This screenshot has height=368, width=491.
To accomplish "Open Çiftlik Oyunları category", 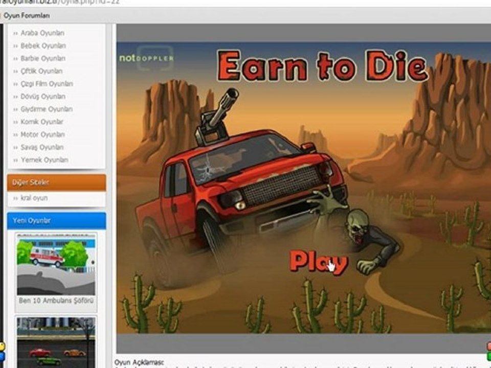I will tap(41, 71).
